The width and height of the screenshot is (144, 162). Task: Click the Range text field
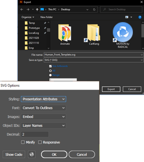63,80
